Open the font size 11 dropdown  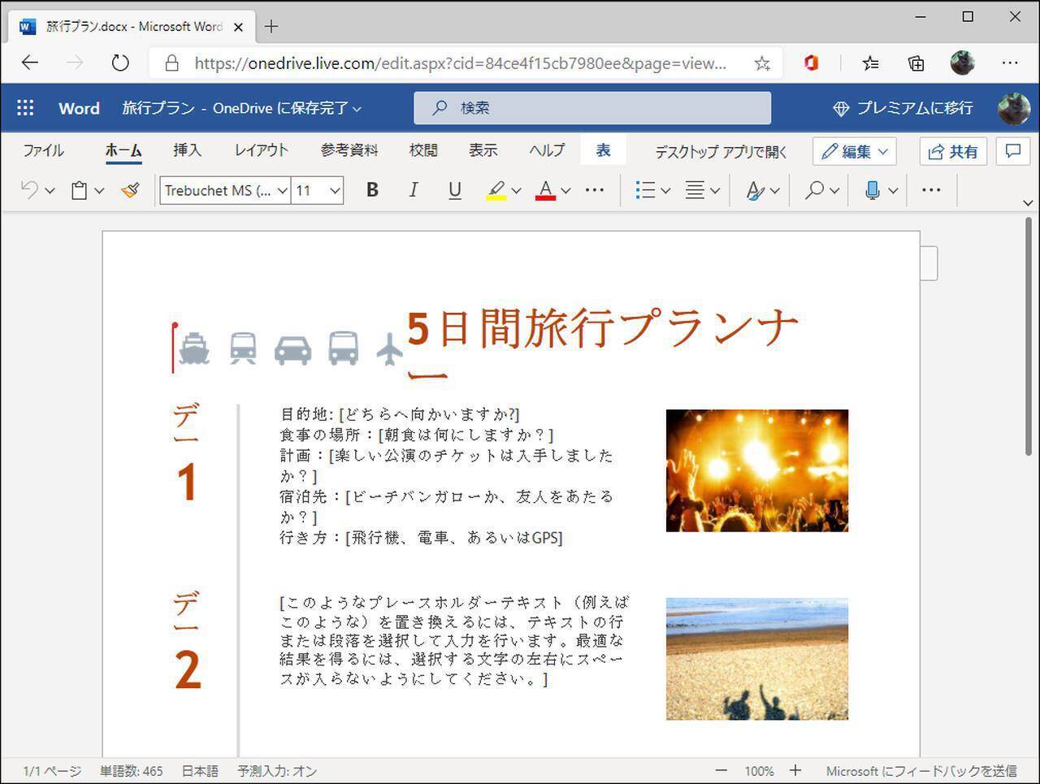(x=334, y=191)
